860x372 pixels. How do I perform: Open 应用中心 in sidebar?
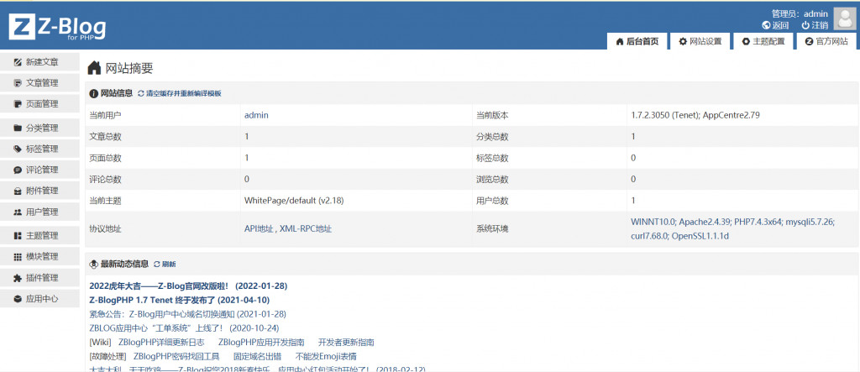(x=39, y=299)
